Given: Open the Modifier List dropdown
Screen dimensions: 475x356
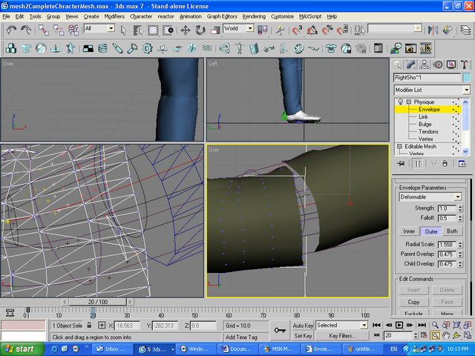Looking at the screenshot, I should [x=466, y=89].
